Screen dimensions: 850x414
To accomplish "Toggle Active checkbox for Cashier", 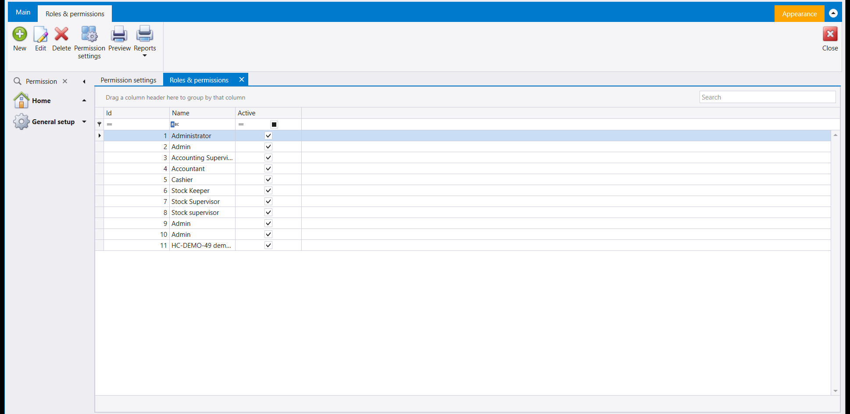I will click(268, 179).
